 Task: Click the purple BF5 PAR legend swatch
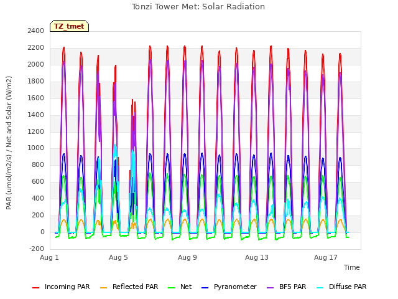click(271, 288)
